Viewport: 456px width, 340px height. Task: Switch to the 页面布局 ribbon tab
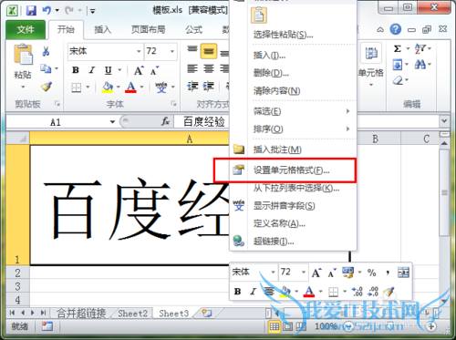tap(148, 30)
